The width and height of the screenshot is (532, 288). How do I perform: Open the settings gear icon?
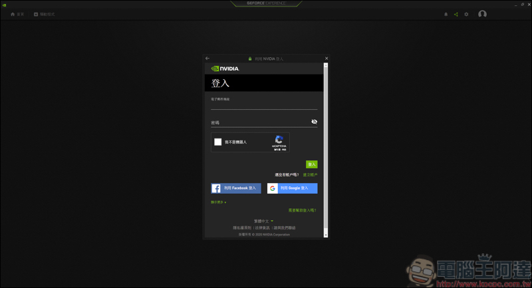[466, 14]
